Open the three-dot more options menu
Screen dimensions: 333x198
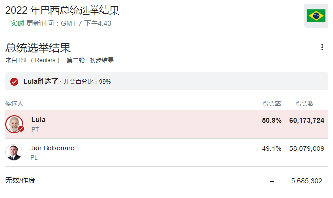click(x=322, y=48)
